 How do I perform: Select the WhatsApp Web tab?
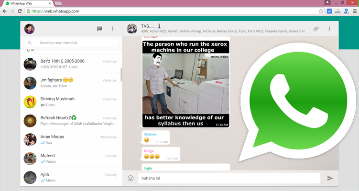pyautogui.click(x=27, y=3)
